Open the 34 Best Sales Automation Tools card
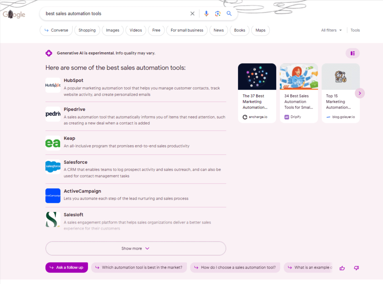This screenshot has width=383, height=284. pyautogui.click(x=299, y=93)
